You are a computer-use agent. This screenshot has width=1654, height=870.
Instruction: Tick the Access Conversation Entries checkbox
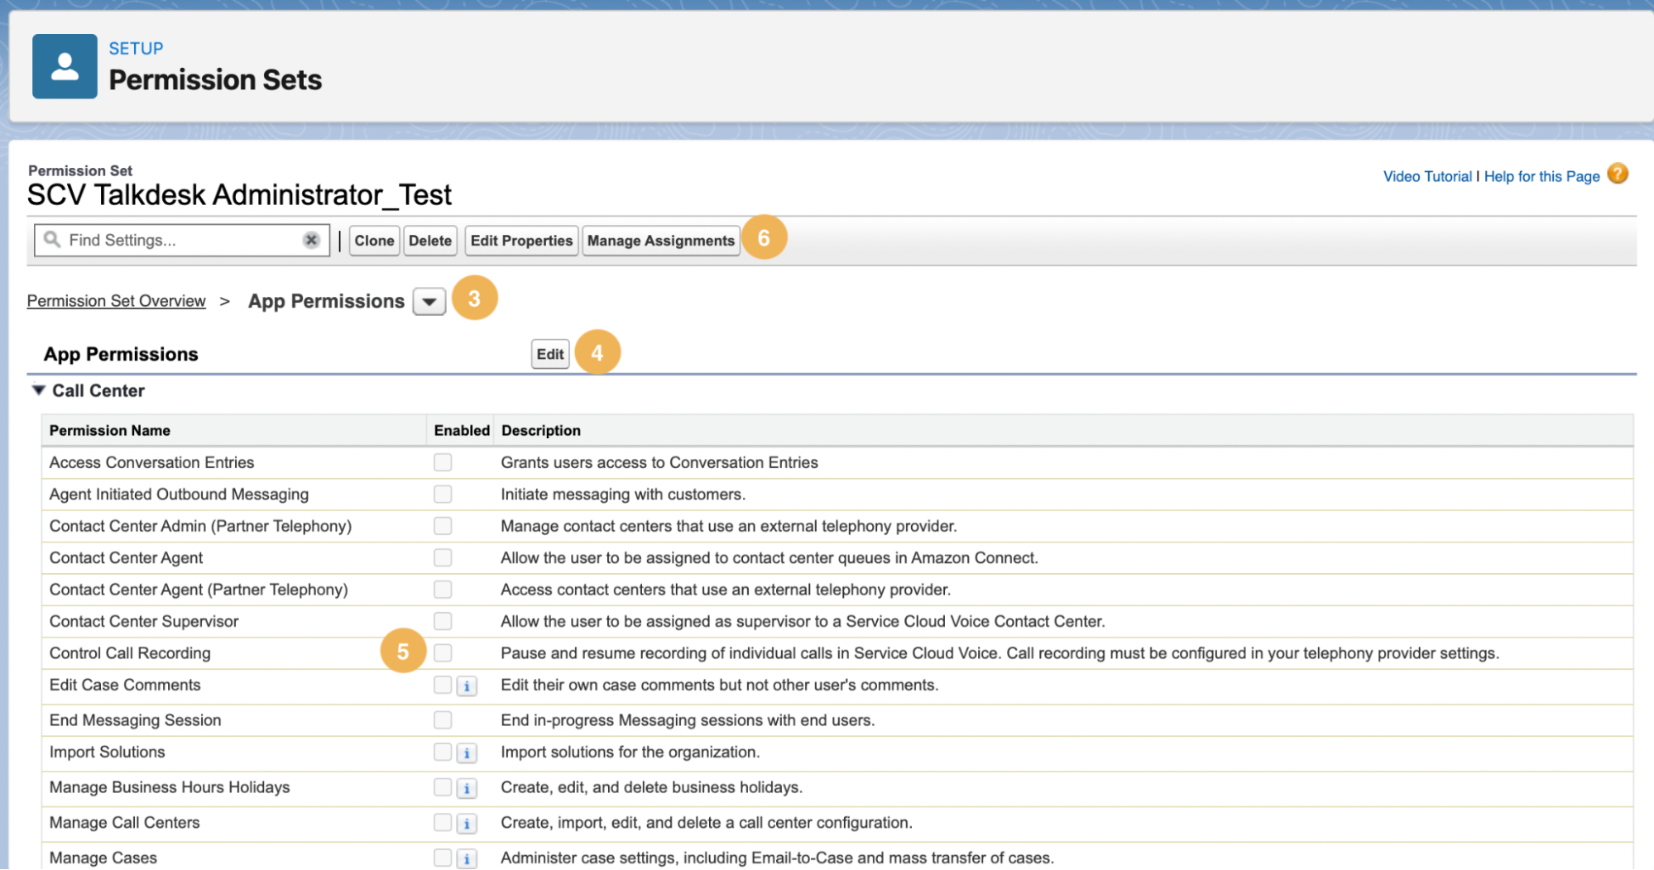[443, 462]
